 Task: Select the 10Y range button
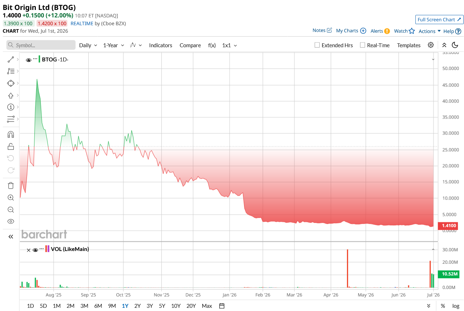[176, 306]
